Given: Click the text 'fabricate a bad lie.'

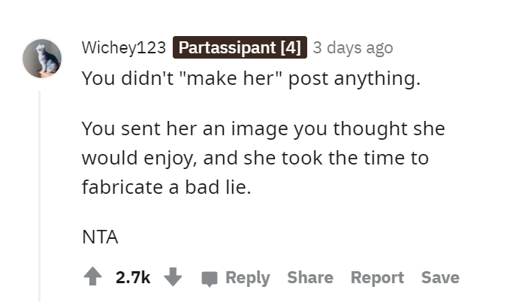Looking at the screenshot, I should click(167, 187).
